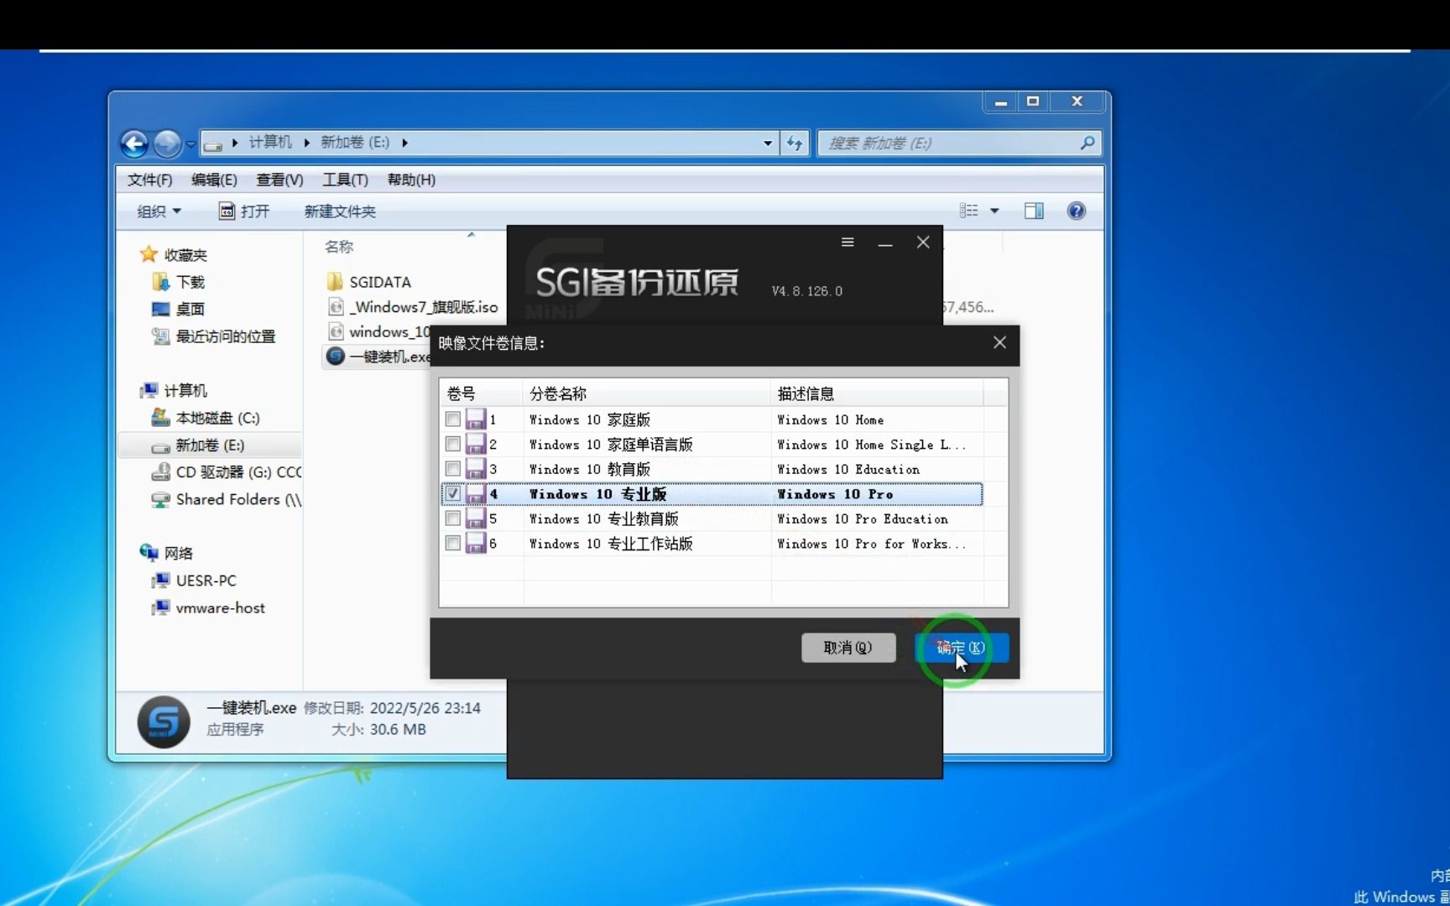Click the 取消(Q) cancel button
Image resolution: width=1450 pixels, height=906 pixels.
point(848,648)
